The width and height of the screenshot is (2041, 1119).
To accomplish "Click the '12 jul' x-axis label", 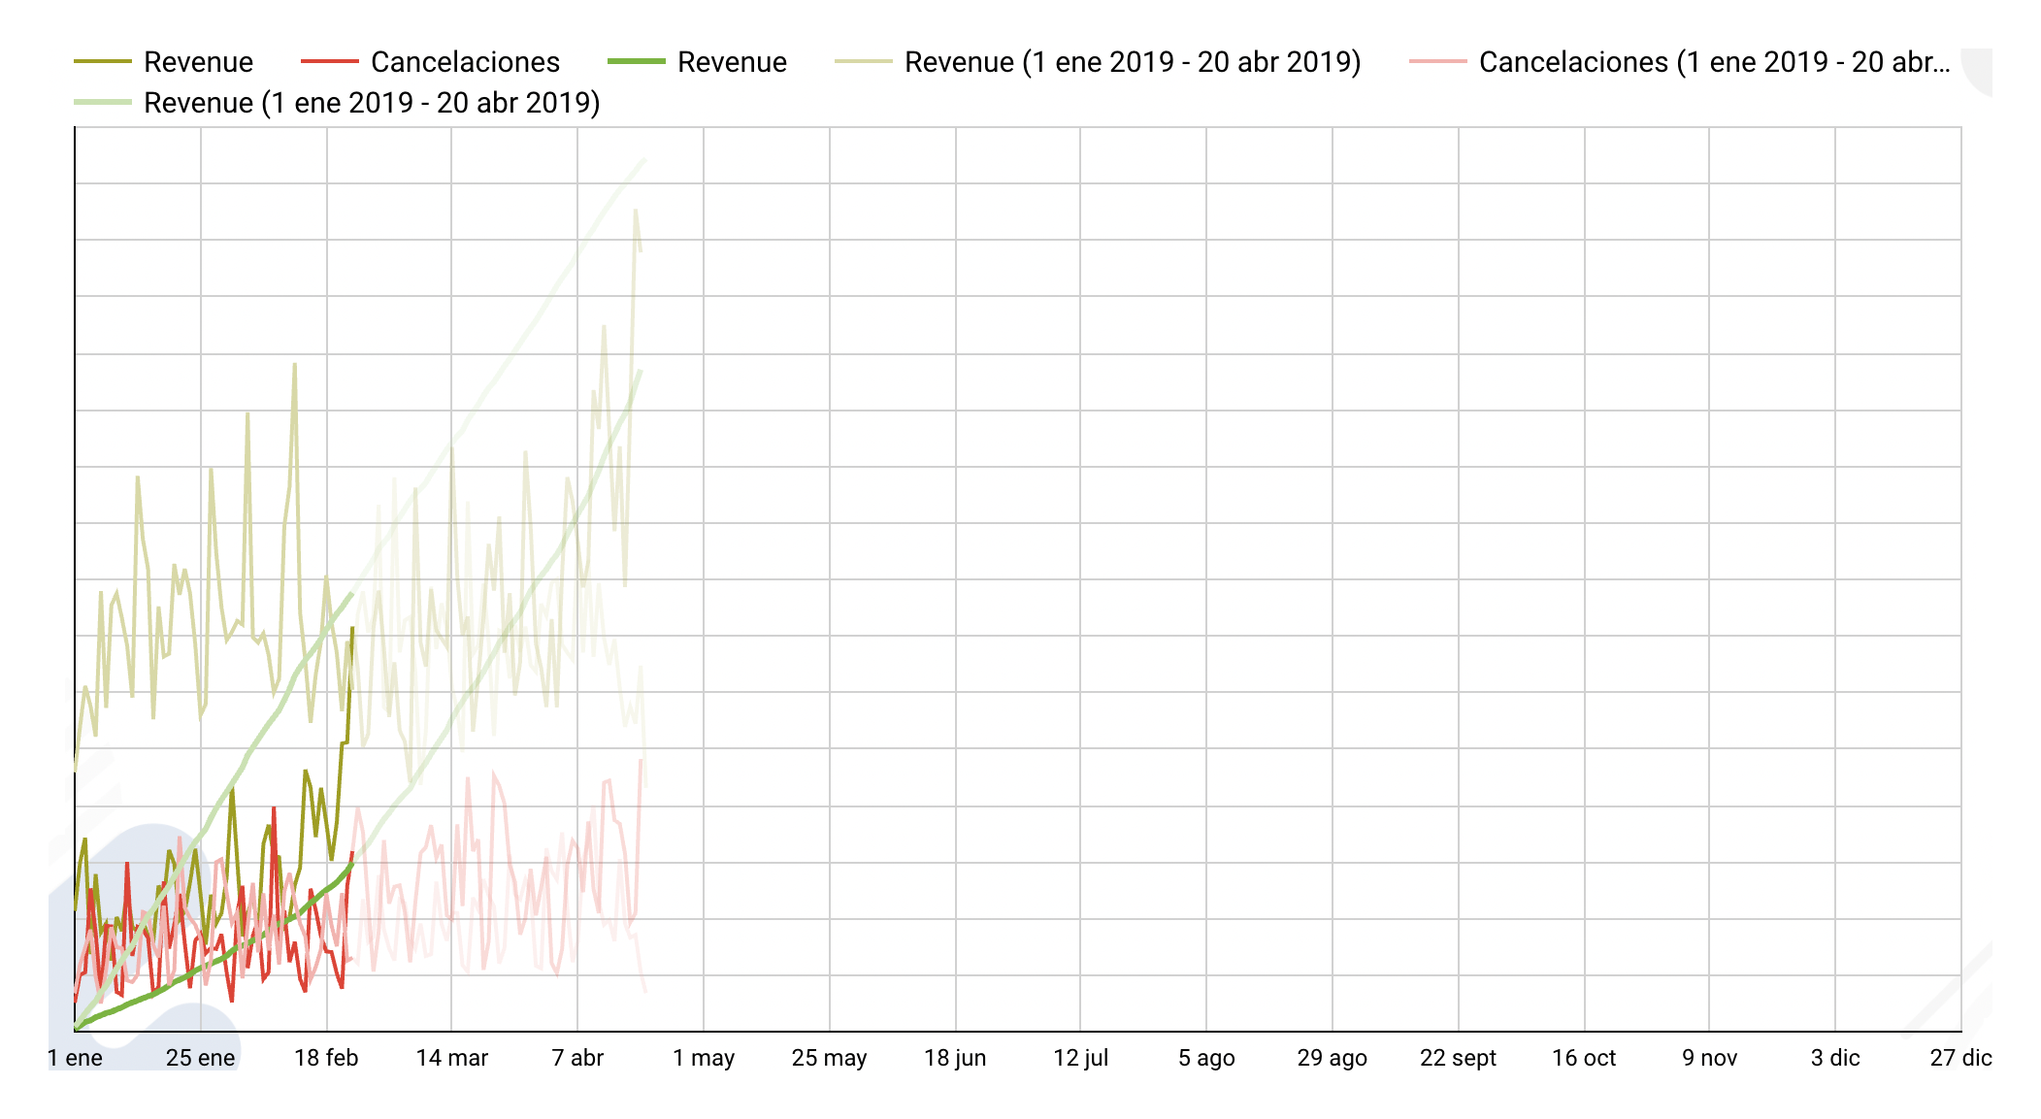I will (x=1080, y=1058).
